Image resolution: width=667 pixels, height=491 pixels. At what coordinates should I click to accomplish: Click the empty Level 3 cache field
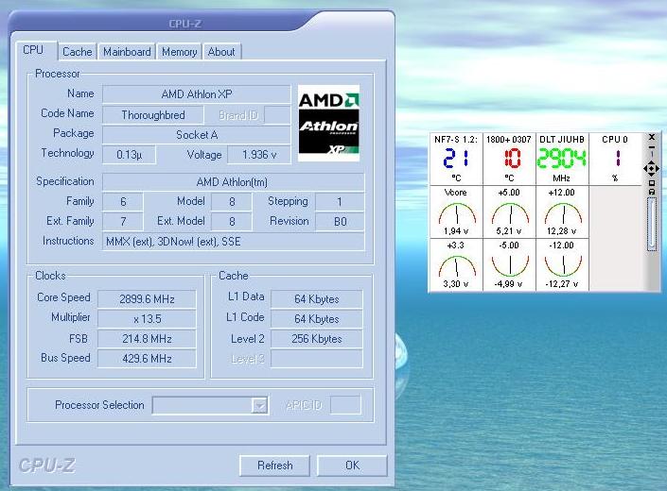tap(317, 359)
